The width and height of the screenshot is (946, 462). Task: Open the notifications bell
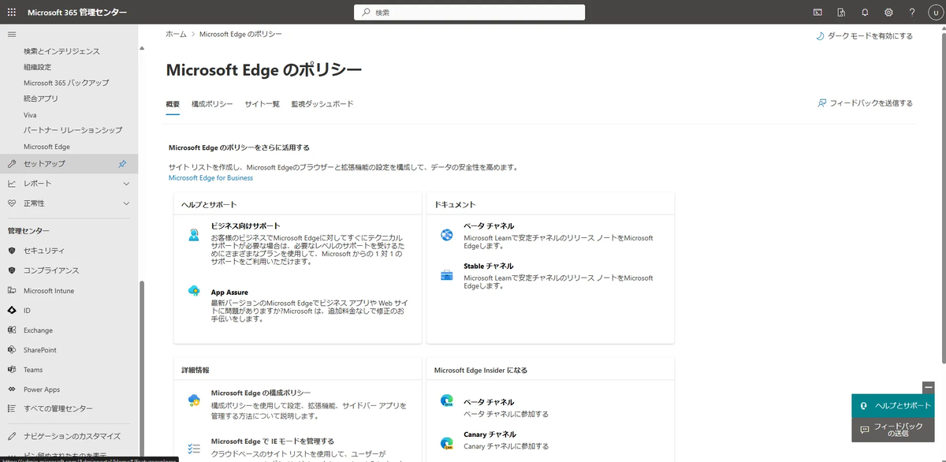click(x=865, y=13)
